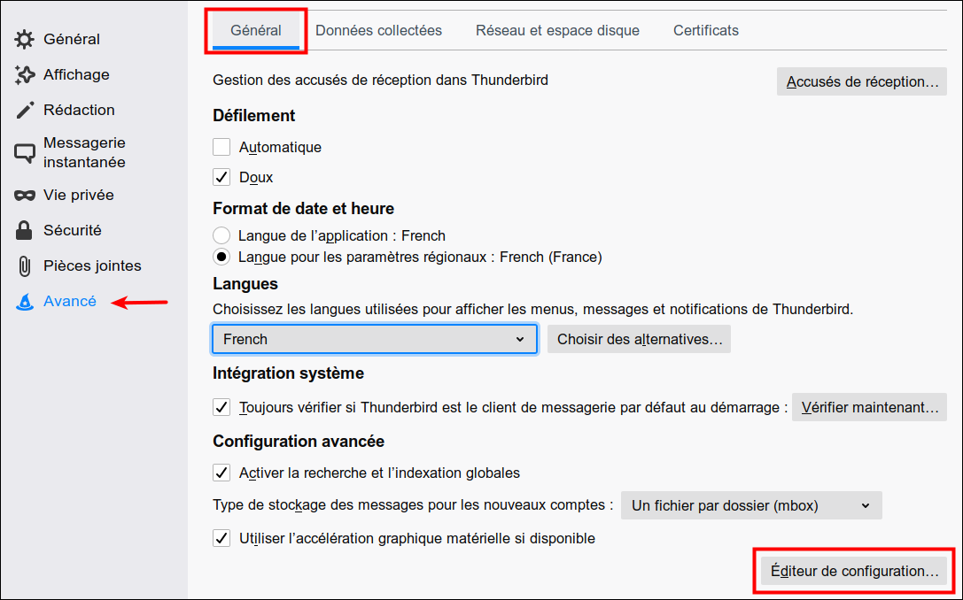963x600 pixels.
Task: Switch to Données collectées tab
Action: pos(378,30)
